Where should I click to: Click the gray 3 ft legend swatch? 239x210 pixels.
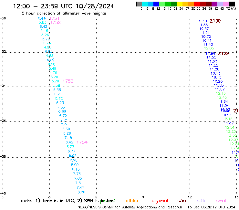[139, 4]
